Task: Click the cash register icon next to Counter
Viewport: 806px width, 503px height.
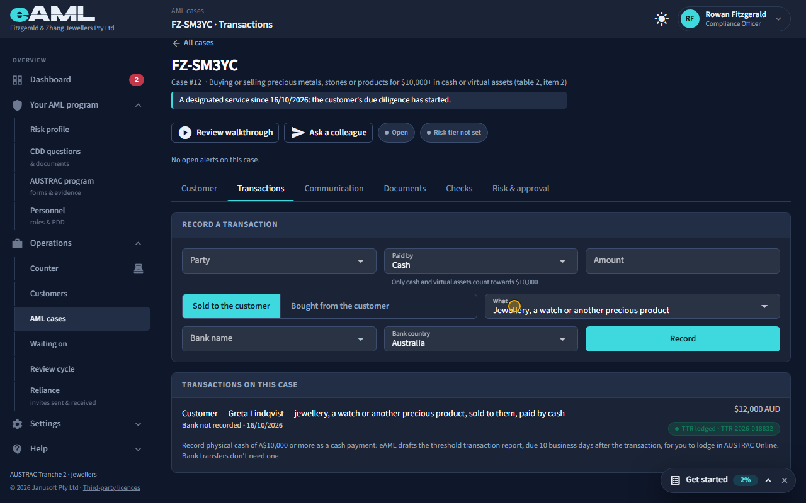Action: (x=139, y=268)
